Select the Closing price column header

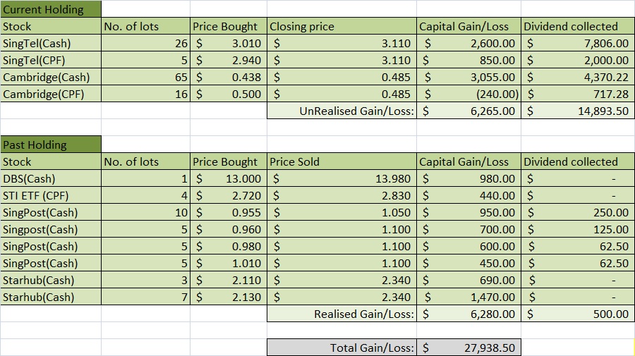click(342, 27)
